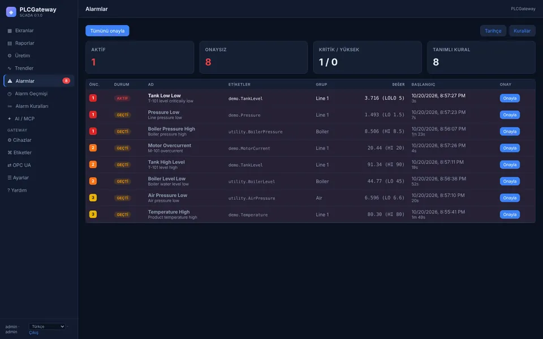Viewport: 543px width, 339px height.
Task: Open Kurallar rules button
Action: click(522, 31)
